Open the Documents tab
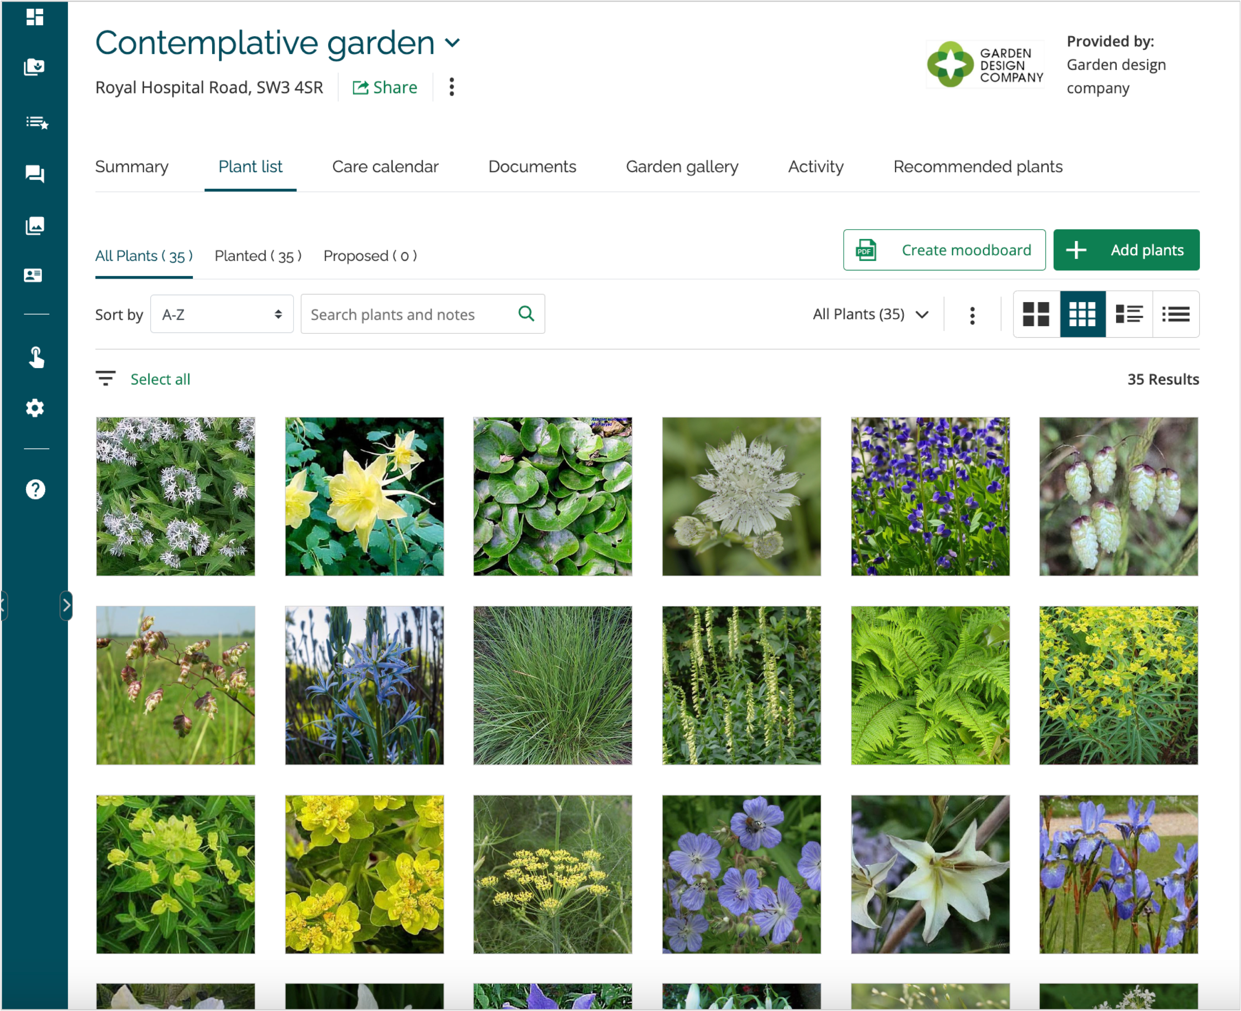Image resolution: width=1241 pixels, height=1011 pixels. 532,166
